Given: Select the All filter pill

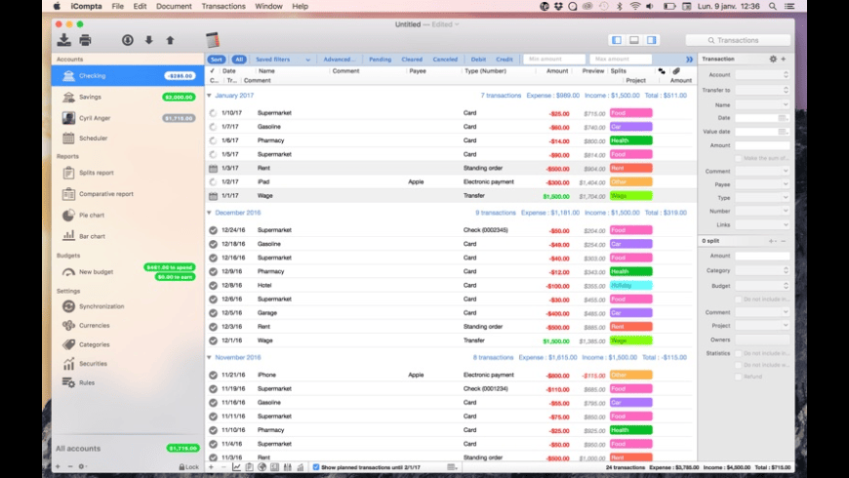Looking at the screenshot, I should [x=239, y=60].
